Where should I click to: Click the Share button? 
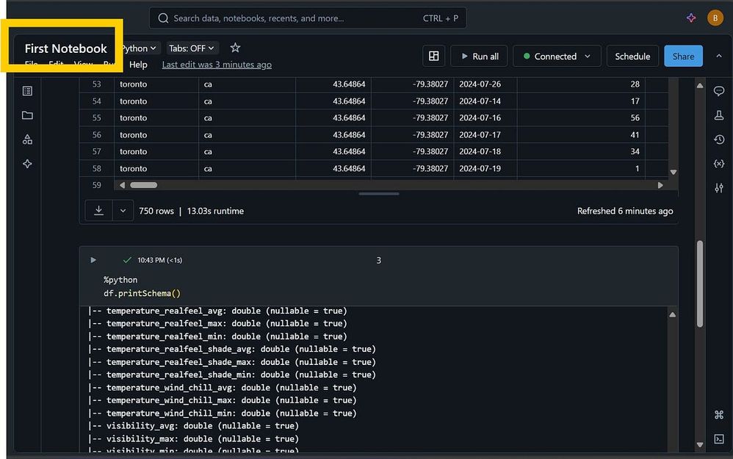683,57
